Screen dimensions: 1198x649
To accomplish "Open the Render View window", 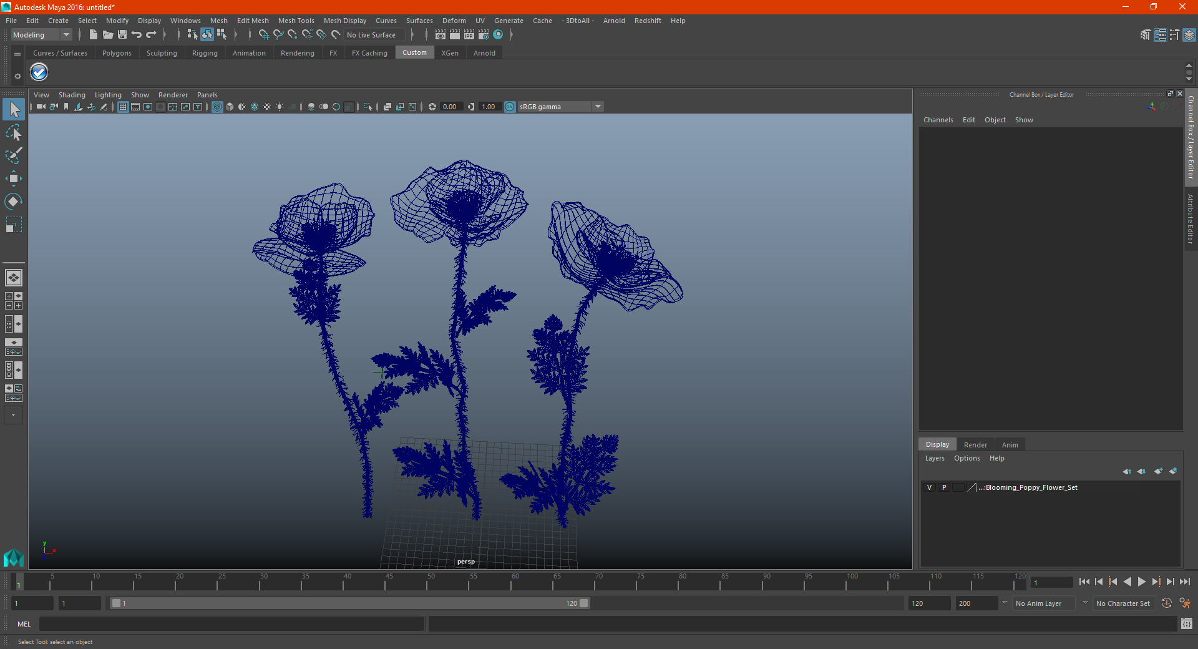I will [441, 35].
